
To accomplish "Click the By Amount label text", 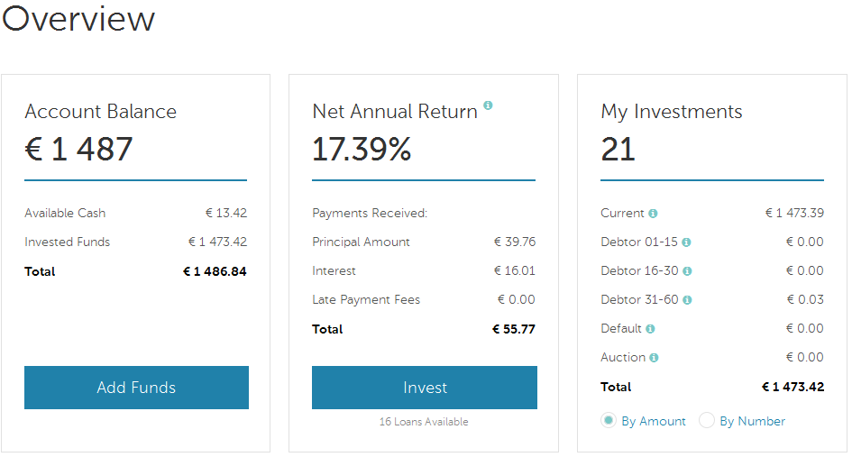I will pos(654,421).
